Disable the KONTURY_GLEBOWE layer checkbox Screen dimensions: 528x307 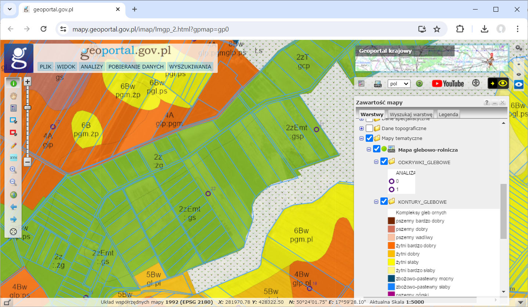click(383, 201)
